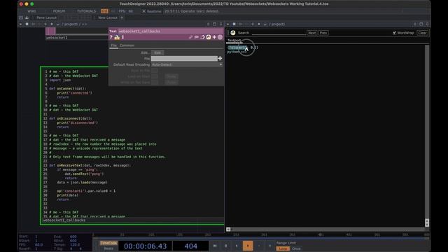
Task: Set Range Limit to Once
Action: 296,248
